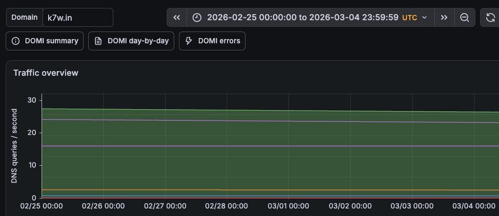The width and height of the screenshot is (499, 216).
Task: Click the 02/26 00:00 x-axis label
Action: pyautogui.click(x=103, y=206)
